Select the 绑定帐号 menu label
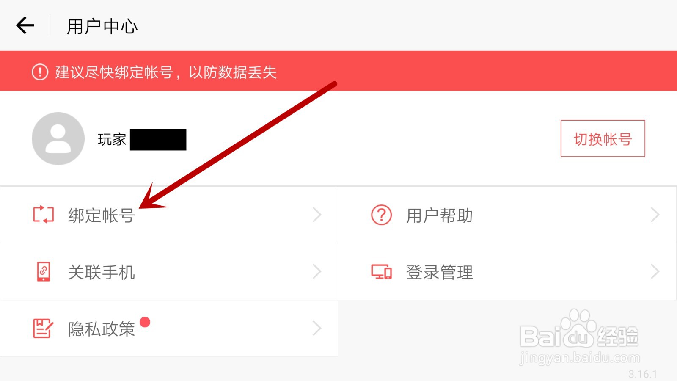Image resolution: width=677 pixels, height=381 pixels. [x=102, y=215]
